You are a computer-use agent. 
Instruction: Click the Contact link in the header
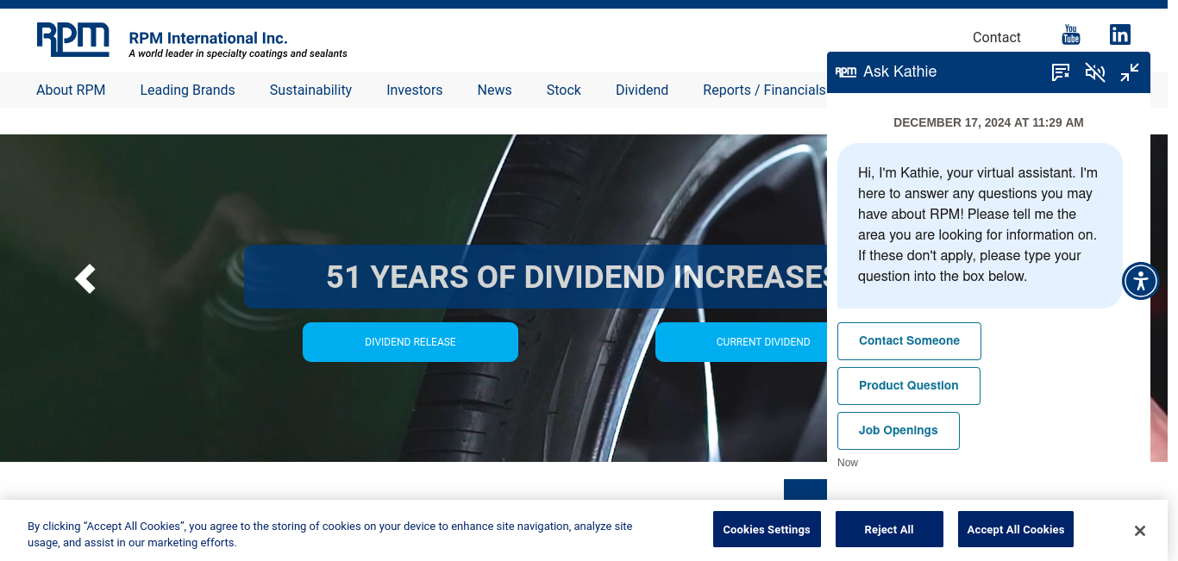click(997, 37)
